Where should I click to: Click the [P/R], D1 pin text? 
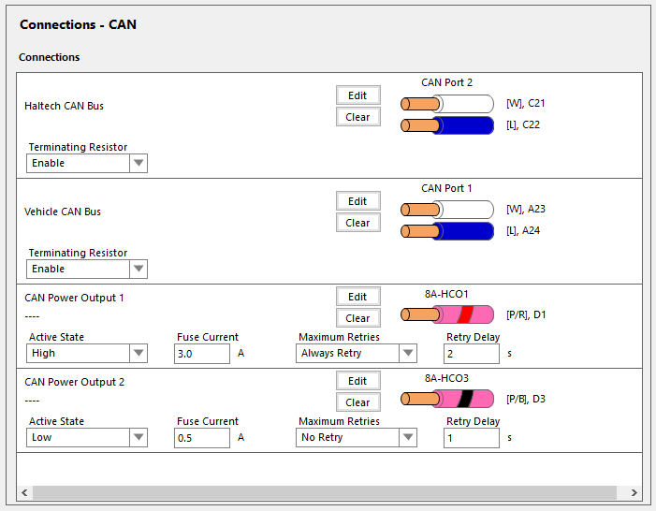coord(526,314)
